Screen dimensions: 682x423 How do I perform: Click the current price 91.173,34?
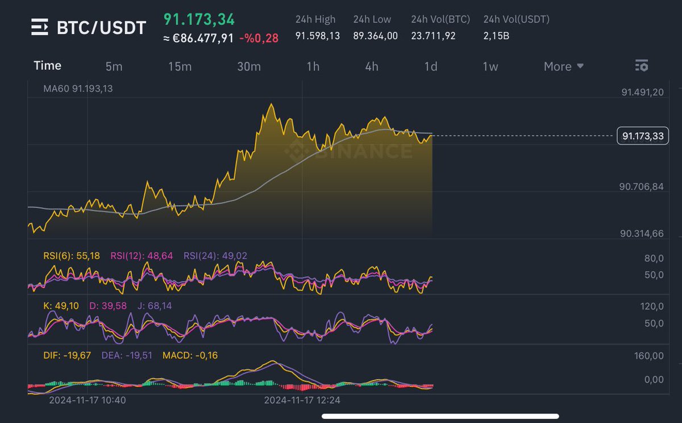[x=199, y=19]
